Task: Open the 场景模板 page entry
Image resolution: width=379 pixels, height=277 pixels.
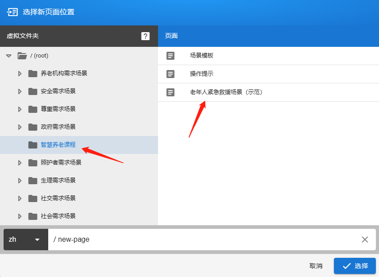Action: pos(202,56)
